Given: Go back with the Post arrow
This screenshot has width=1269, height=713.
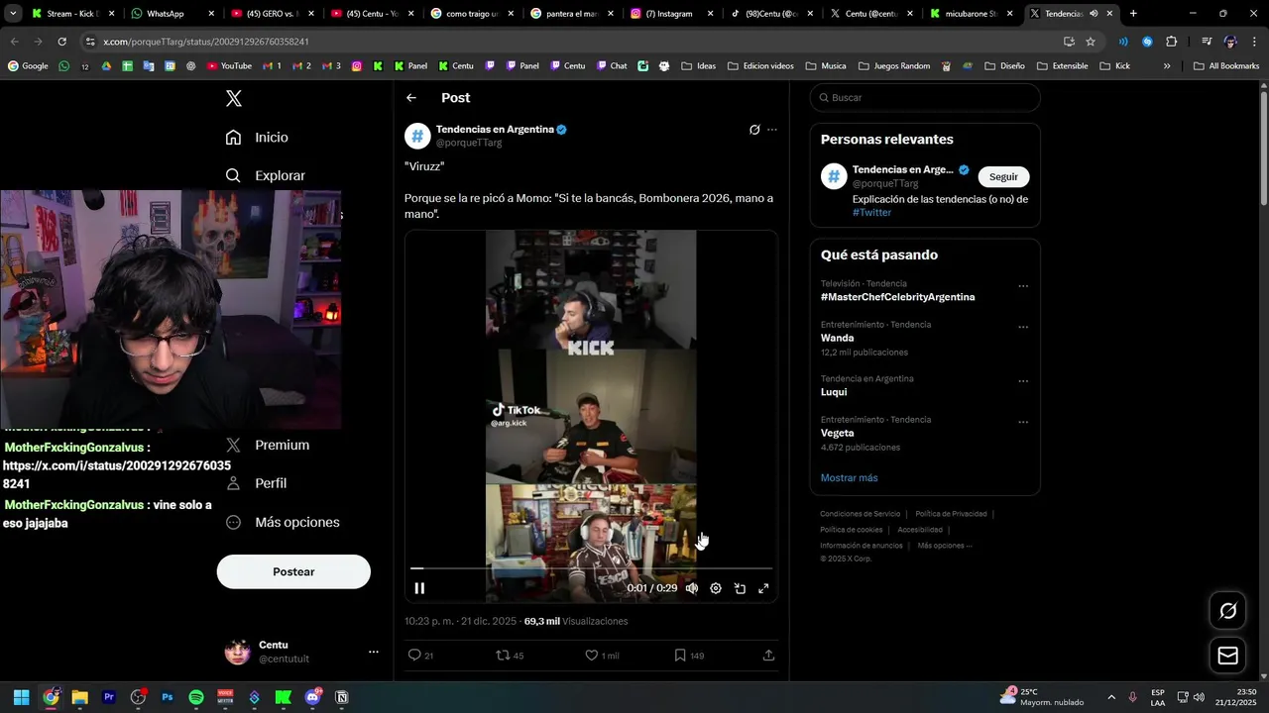Looking at the screenshot, I should 411,98.
